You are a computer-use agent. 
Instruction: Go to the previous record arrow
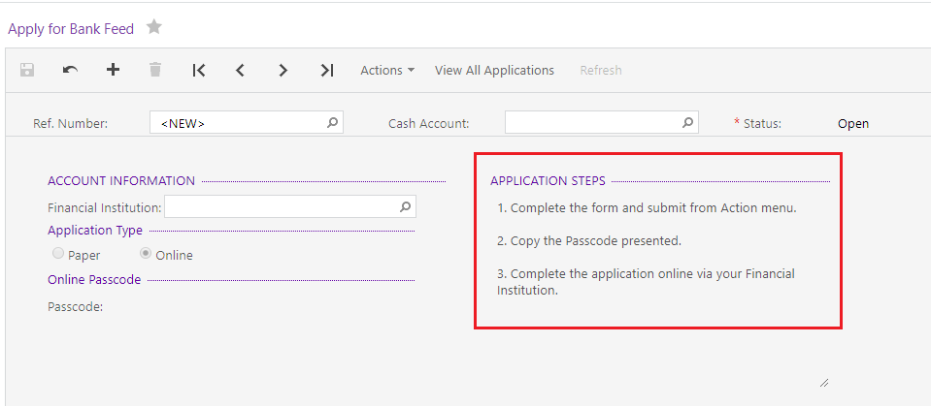pos(240,71)
